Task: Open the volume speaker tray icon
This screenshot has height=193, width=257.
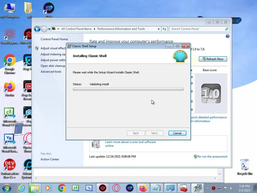Action: (x=231, y=188)
